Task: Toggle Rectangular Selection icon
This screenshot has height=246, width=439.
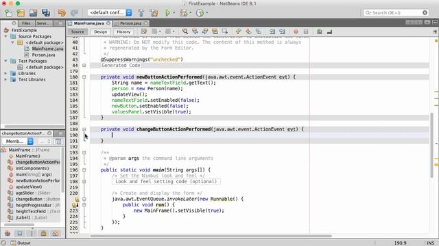Action: pos(225,31)
